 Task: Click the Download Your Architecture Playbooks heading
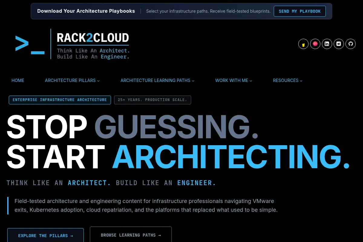tap(86, 11)
